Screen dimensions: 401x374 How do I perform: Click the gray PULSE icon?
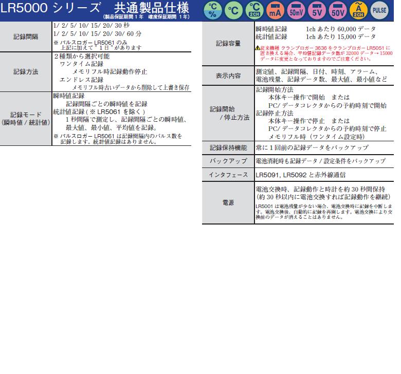point(379,10)
